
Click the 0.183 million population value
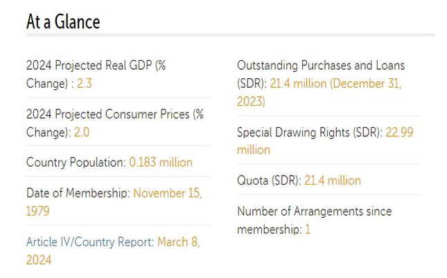[161, 163]
